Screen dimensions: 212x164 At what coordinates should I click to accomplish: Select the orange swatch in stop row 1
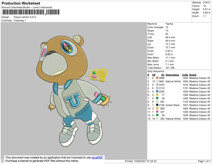point(157,78)
